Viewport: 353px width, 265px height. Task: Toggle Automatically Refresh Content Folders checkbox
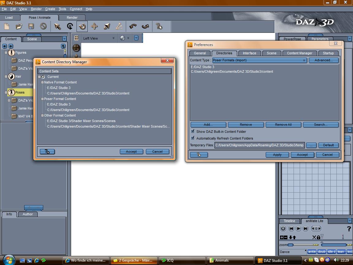tap(193, 138)
